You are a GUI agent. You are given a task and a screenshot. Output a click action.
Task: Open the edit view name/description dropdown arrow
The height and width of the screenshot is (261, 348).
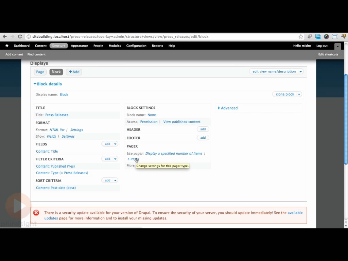pyautogui.click(x=301, y=72)
